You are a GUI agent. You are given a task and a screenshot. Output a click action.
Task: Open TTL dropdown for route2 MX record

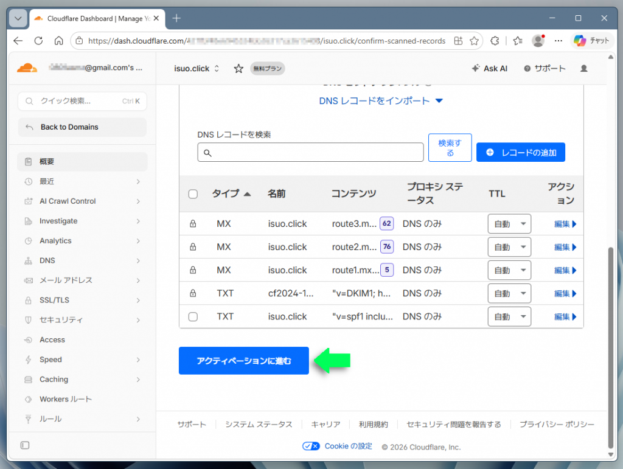pyautogui.click(x=509, y=246)
